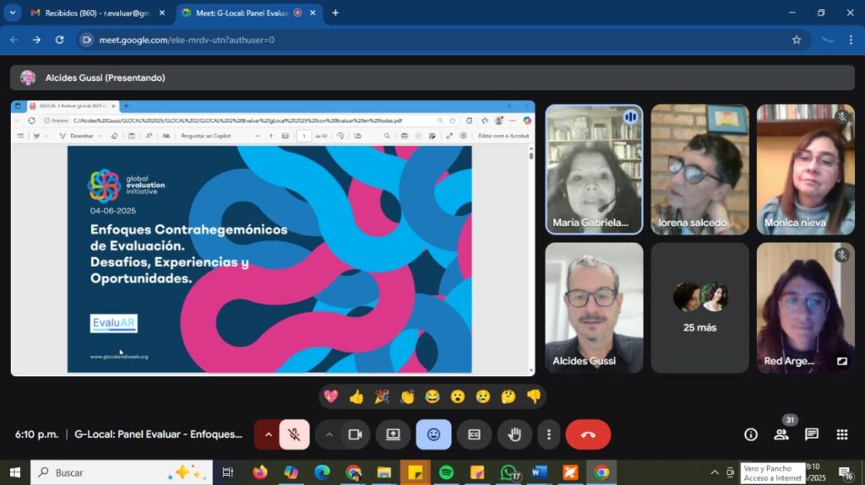
Task: Expand the camera video settings arrow
Action: click(x=329, y=434)
